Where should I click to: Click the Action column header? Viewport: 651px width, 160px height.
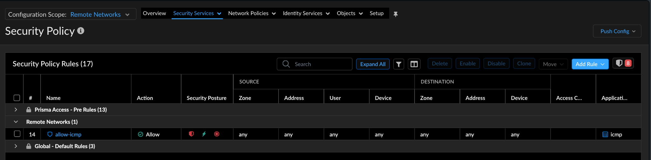[145, 98]
